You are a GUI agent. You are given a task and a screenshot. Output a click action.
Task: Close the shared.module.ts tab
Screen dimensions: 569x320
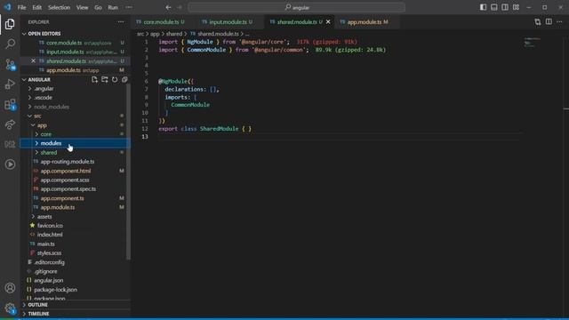pyautogui.click(x=328, y=22)
